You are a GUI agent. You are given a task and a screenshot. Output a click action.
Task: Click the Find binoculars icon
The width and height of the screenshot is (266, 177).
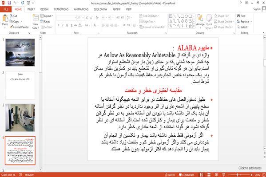(238, 16)
